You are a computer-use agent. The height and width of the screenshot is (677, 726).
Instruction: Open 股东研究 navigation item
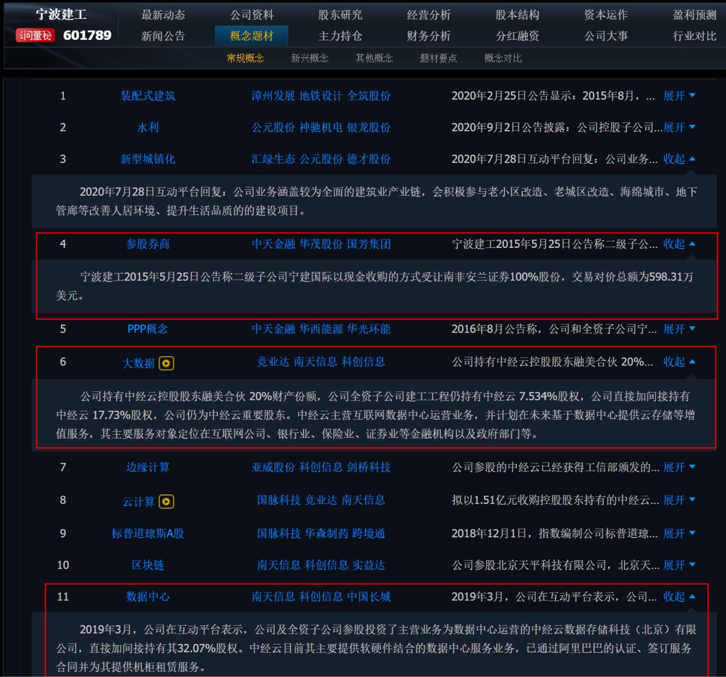[x=340, y=15]
